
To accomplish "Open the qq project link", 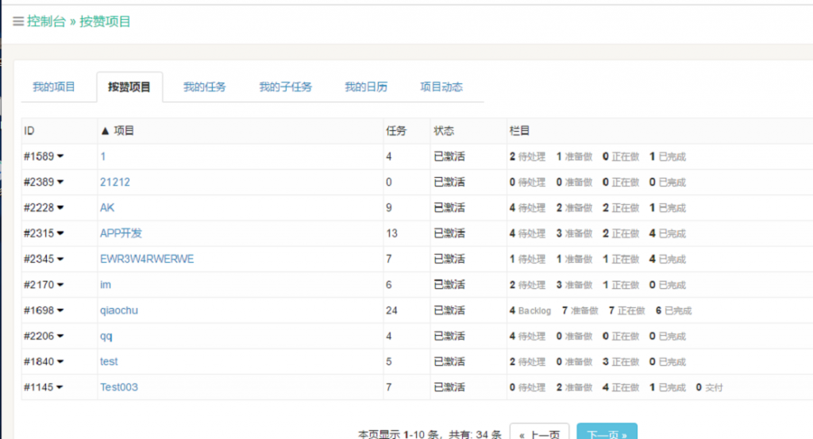I will (x=106, y=336).
